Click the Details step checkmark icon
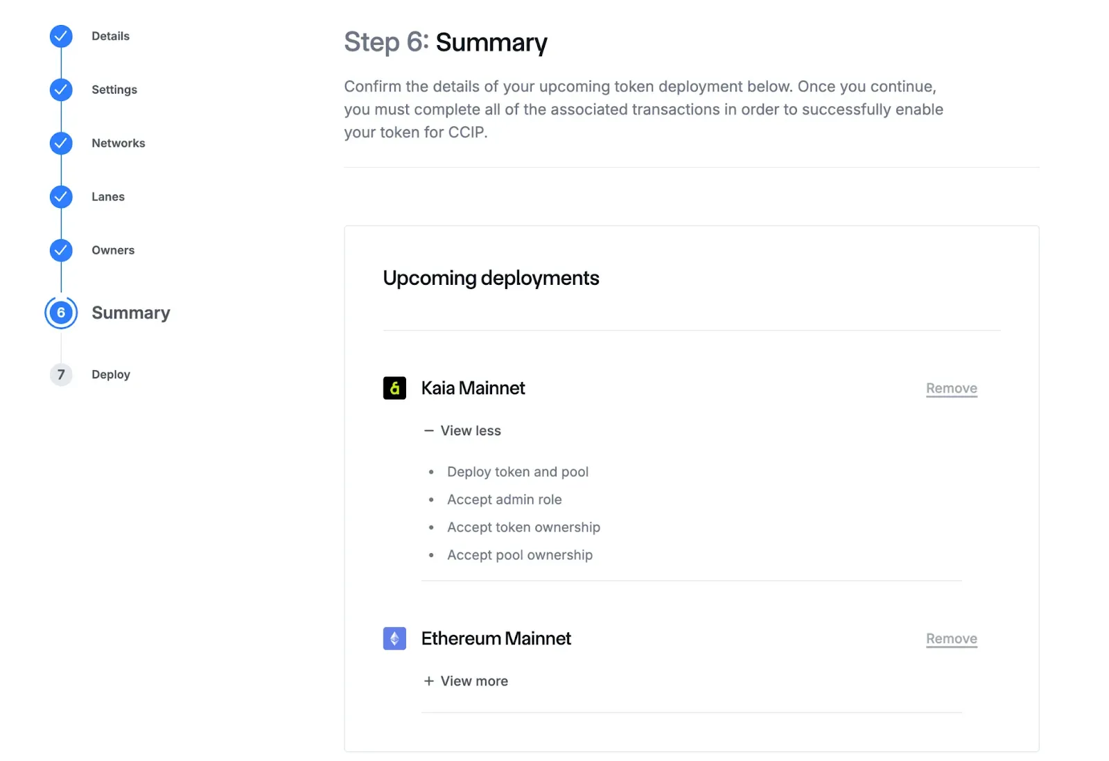 pos(61,36)
